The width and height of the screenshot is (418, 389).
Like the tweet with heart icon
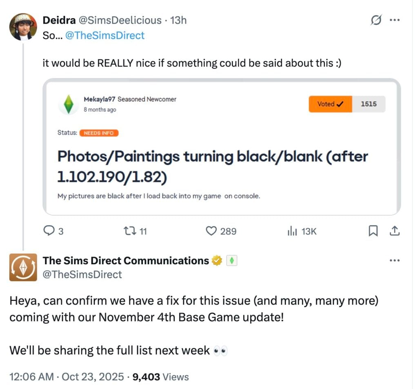211,231
